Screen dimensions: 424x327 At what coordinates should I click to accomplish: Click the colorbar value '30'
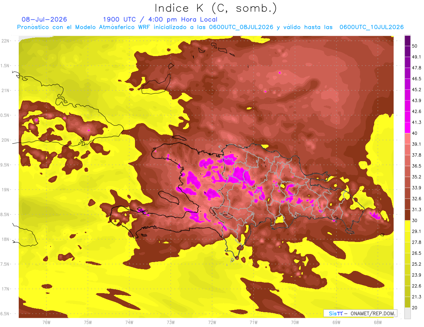415,220
